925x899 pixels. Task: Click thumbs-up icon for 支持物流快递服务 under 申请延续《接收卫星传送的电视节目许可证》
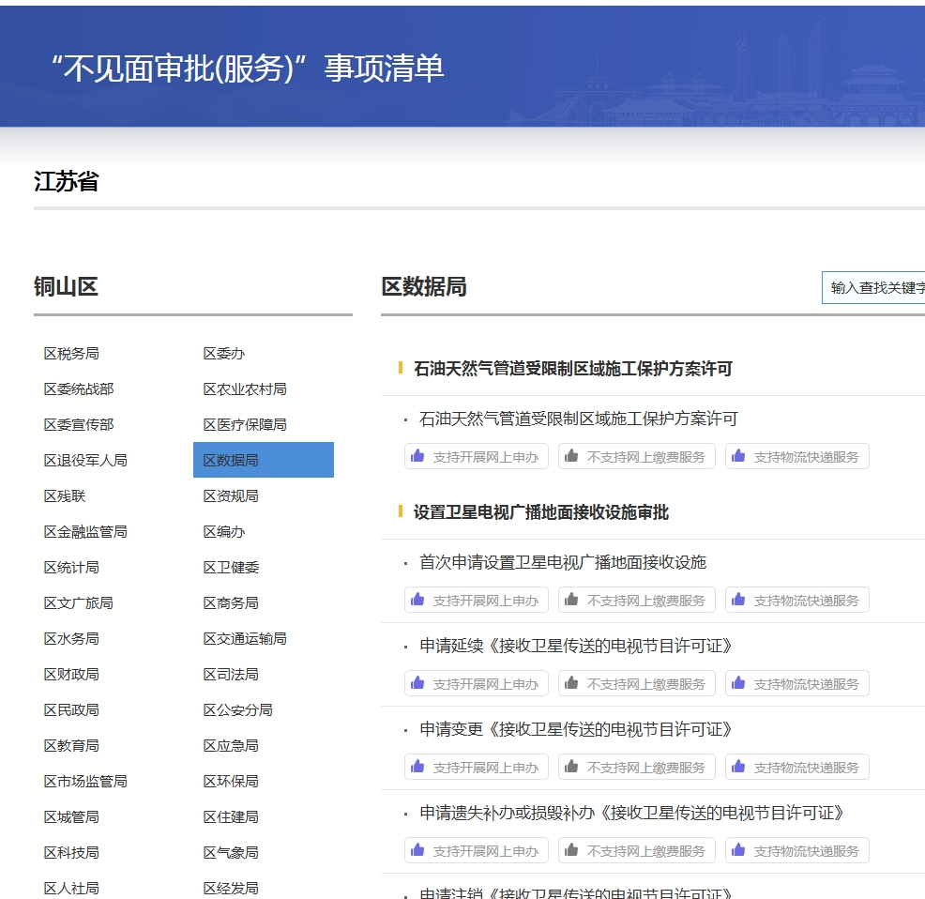pos(738,683)
